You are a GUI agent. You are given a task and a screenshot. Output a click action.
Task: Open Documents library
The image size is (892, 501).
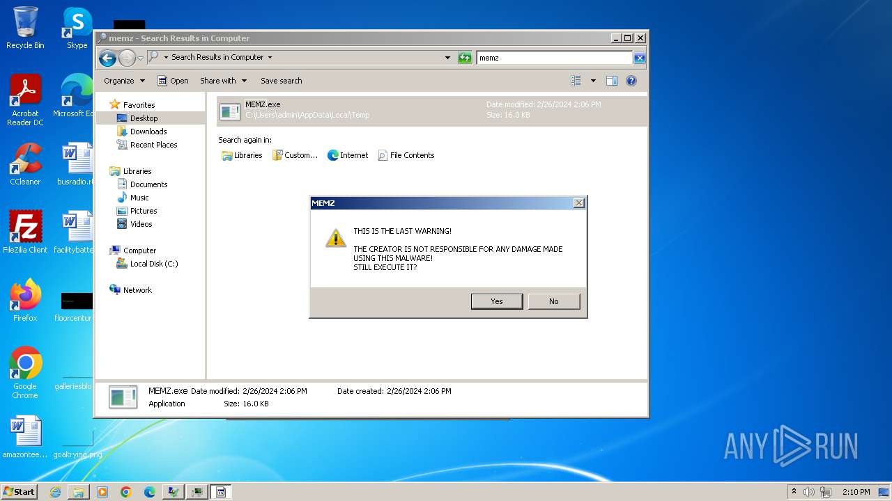[x=148, y=184]
